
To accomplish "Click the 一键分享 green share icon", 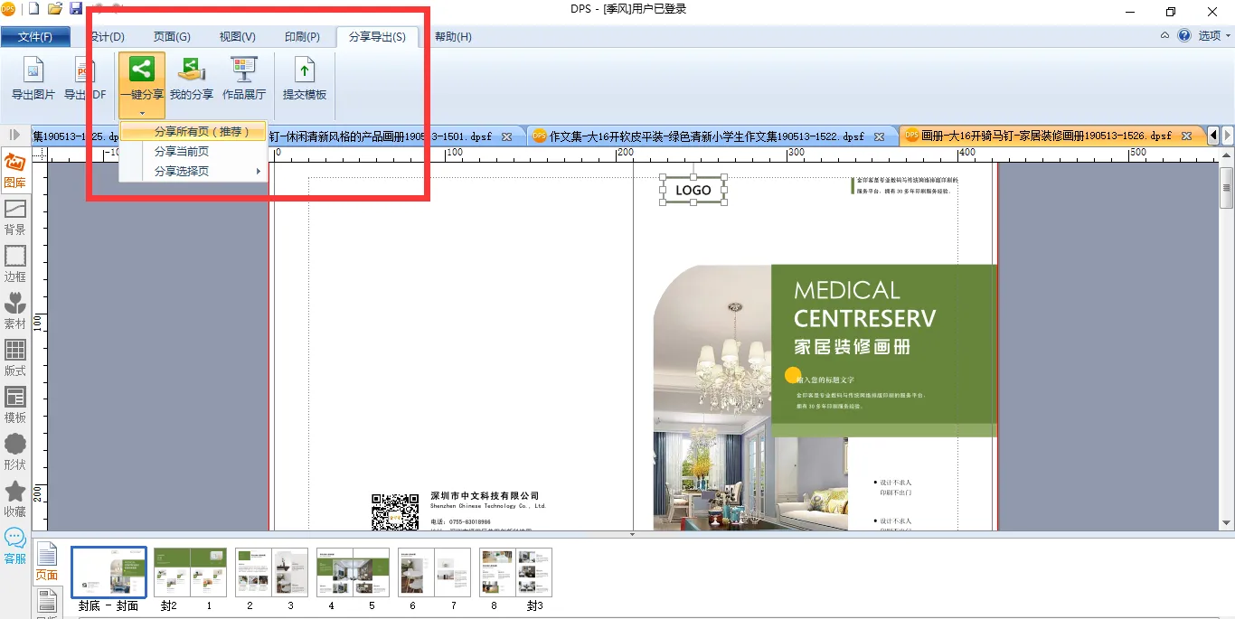I will [142, 69].
